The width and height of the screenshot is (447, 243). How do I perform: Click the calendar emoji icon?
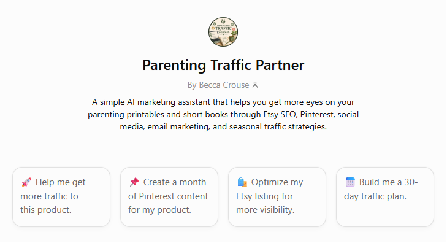[350, 182]
